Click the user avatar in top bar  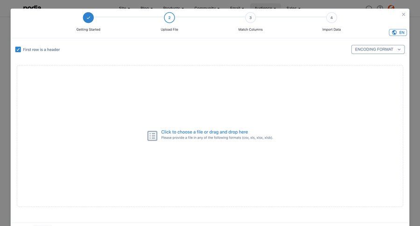pyautogui.click(x=391, y=8)
